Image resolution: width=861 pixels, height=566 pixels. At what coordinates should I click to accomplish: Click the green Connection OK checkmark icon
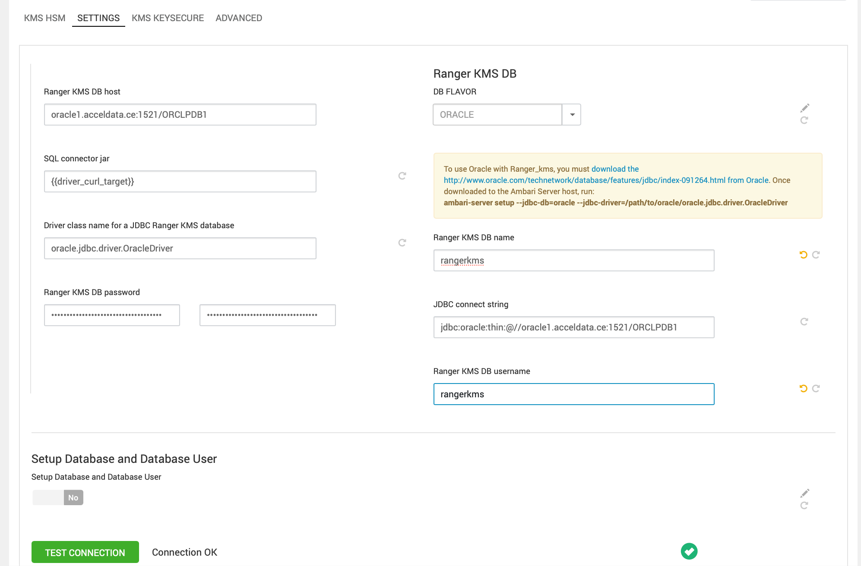click(x=689, y=551)
